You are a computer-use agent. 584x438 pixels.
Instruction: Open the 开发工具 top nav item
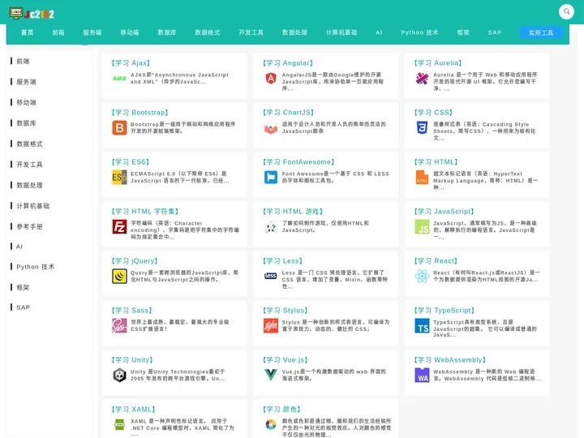(251, 32)
